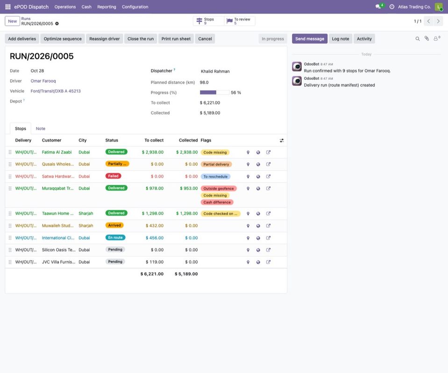Click map pin icon for Fatima Al Zaabi
This screenshot has height=373, width=448.
click(x=248, y=153)
